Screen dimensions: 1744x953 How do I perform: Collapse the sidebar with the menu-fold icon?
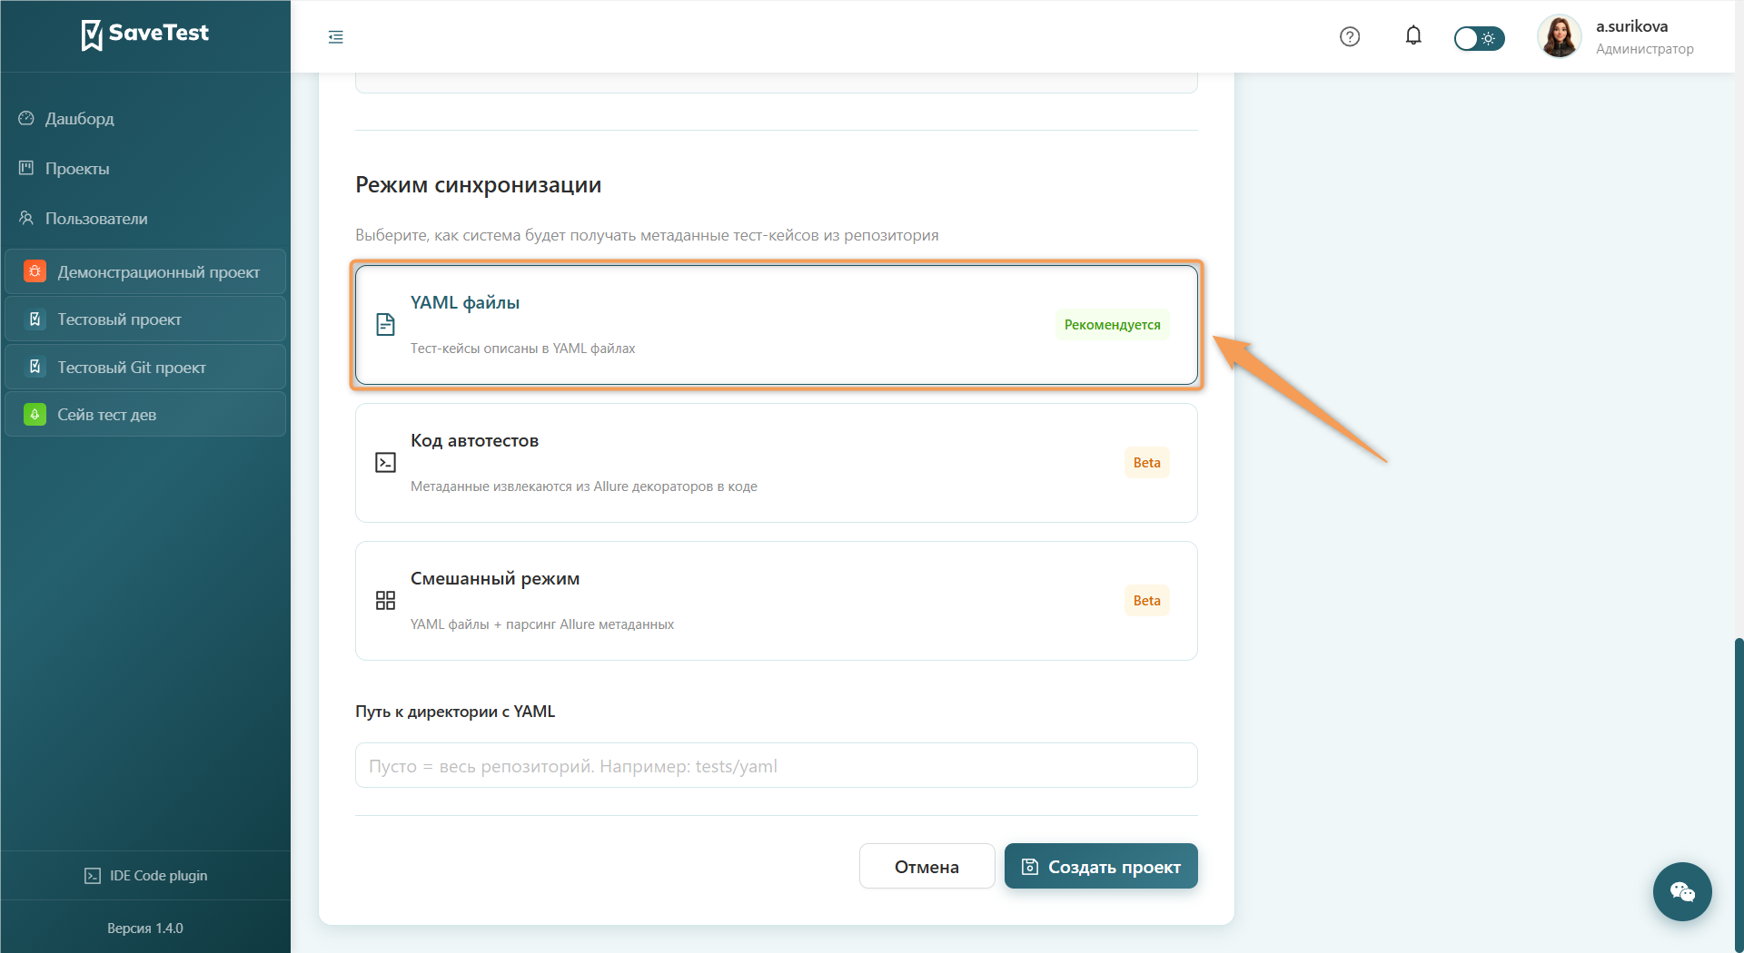tap(335, 37)
